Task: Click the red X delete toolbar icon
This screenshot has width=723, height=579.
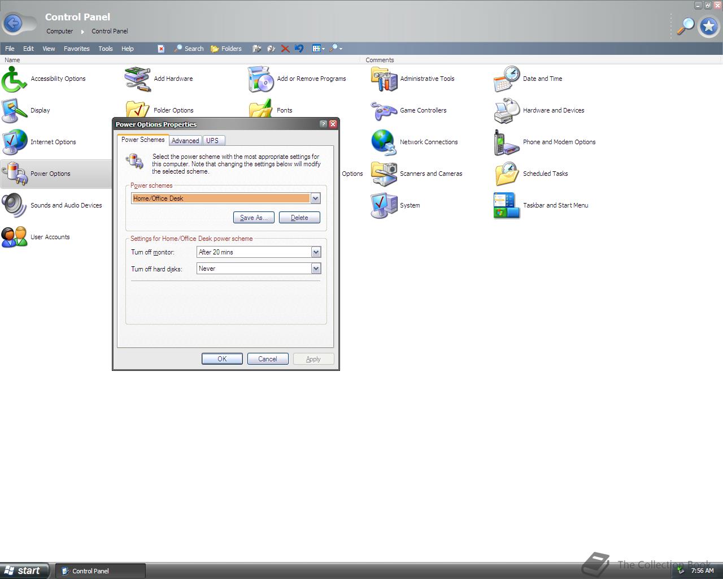Action: click(285, 49)
